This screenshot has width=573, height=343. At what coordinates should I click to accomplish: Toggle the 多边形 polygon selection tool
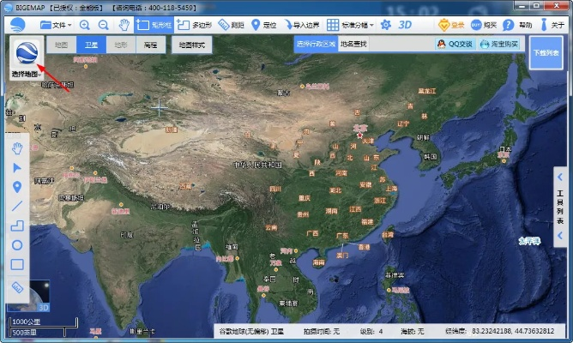tap(195, 25)
